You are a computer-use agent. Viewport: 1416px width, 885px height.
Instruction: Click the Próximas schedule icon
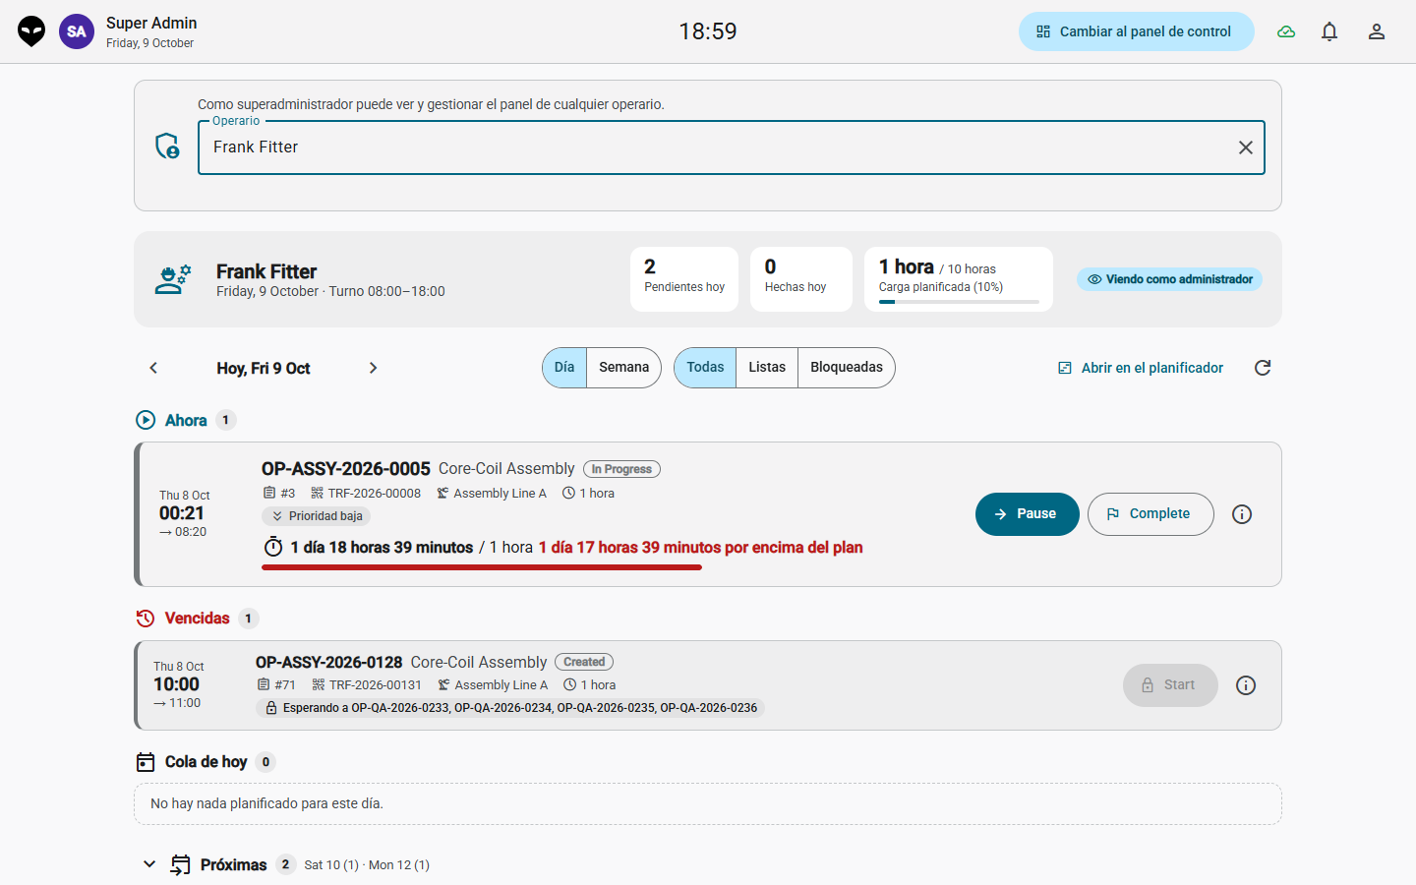point(181,864)
